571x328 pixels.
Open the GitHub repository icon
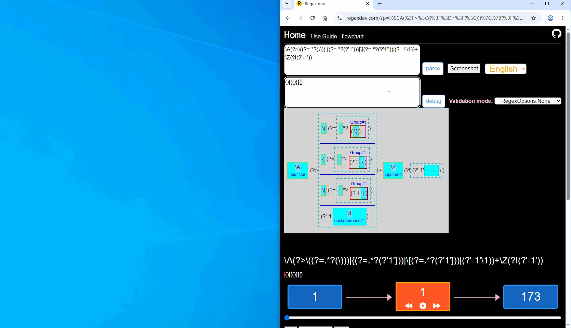pyautogui.click(x=556, y=33)
